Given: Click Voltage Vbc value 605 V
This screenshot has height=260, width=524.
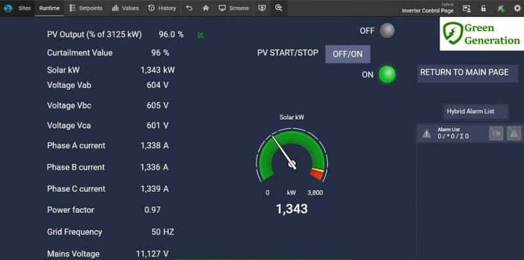Looking at the screenshot, I should tap(157, 105).
